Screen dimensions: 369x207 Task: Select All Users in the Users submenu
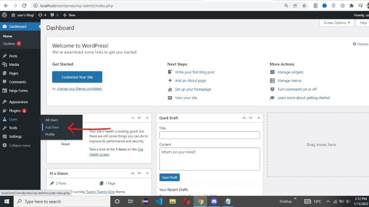pos(52,120)
